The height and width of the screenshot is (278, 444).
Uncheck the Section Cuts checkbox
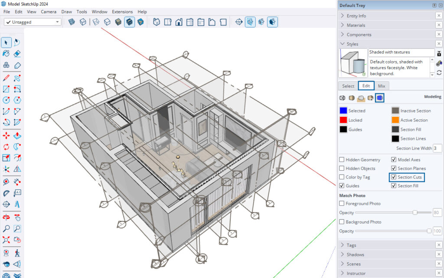pyautogui.click(x=394, y=177)
